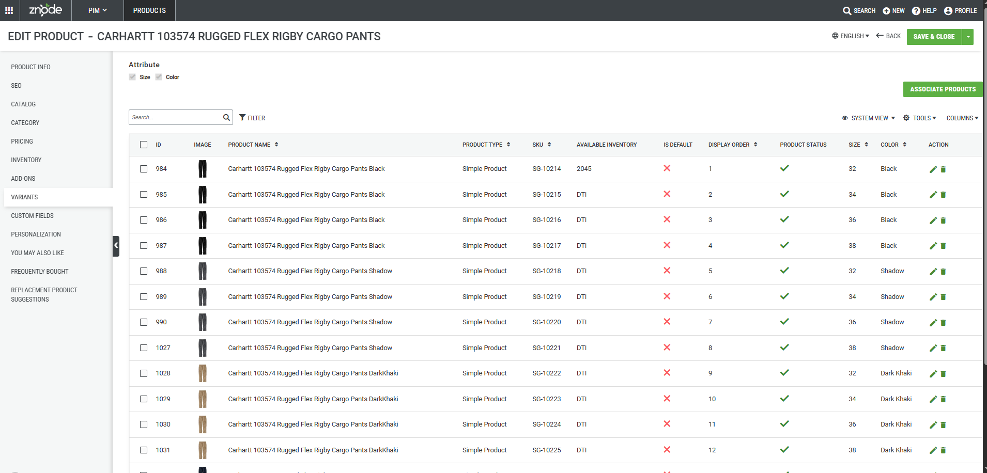The image size is (987, 473).
Task: Select the checkbox for row 1030
Action: (144, 424)
